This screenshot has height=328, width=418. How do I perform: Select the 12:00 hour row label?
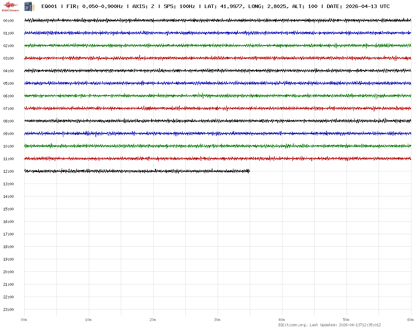pyautogui.click(x=8, y=172)
